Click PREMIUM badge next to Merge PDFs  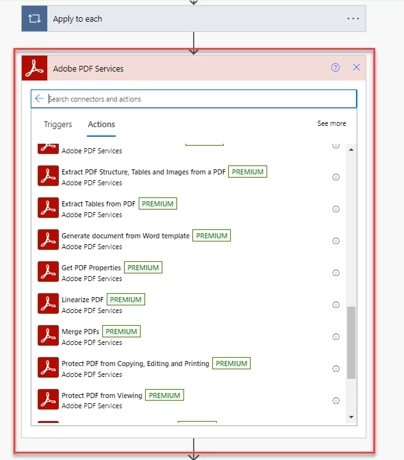(121, 332)
